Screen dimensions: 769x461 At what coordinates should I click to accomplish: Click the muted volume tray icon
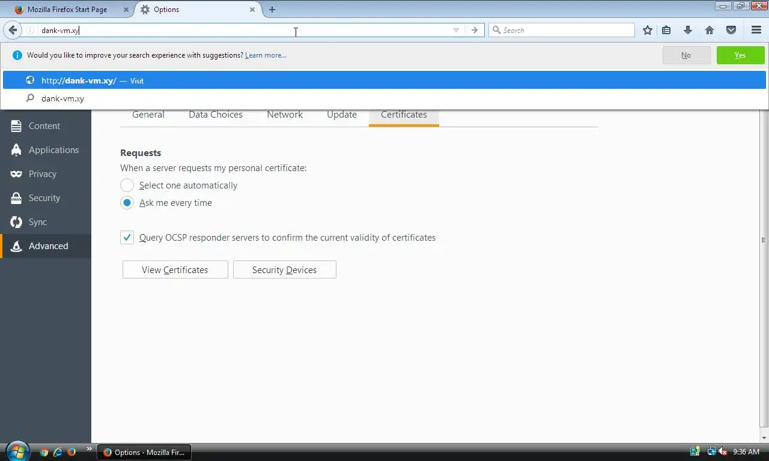click(x=723, y=451)
